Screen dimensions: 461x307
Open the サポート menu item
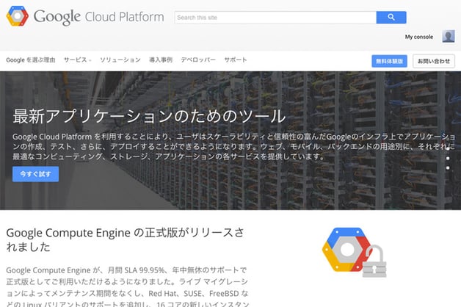pos(236,60)
